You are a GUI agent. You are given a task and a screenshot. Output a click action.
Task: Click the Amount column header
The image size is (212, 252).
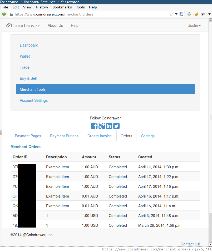pos(89,157)
